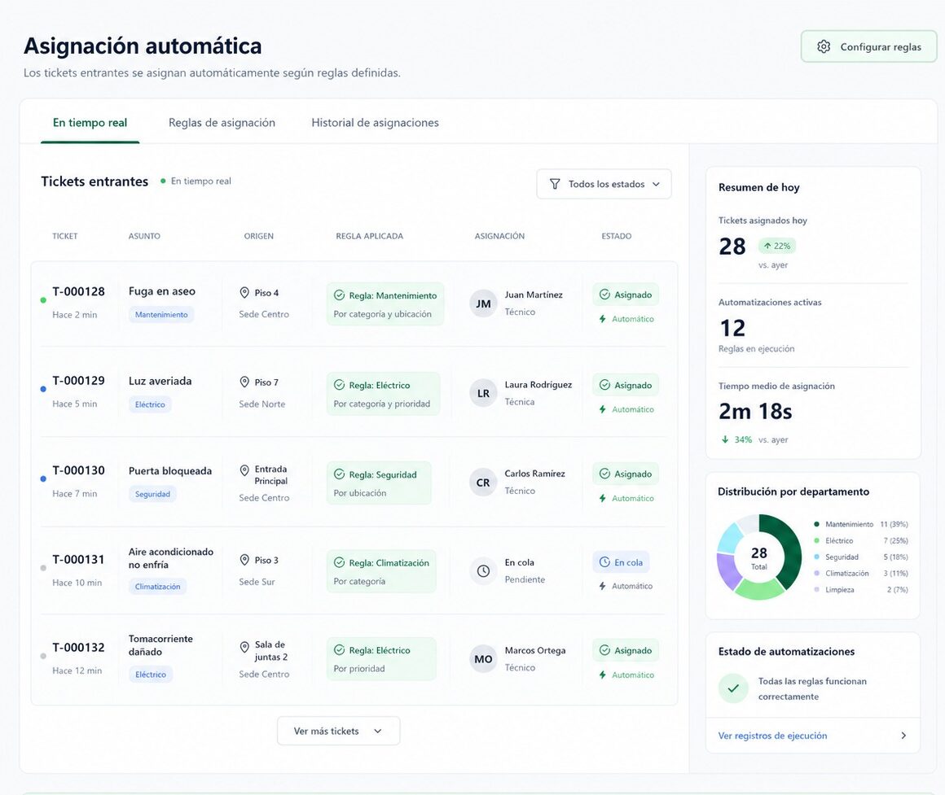Expand Ver más tickets

pos(338,731)
